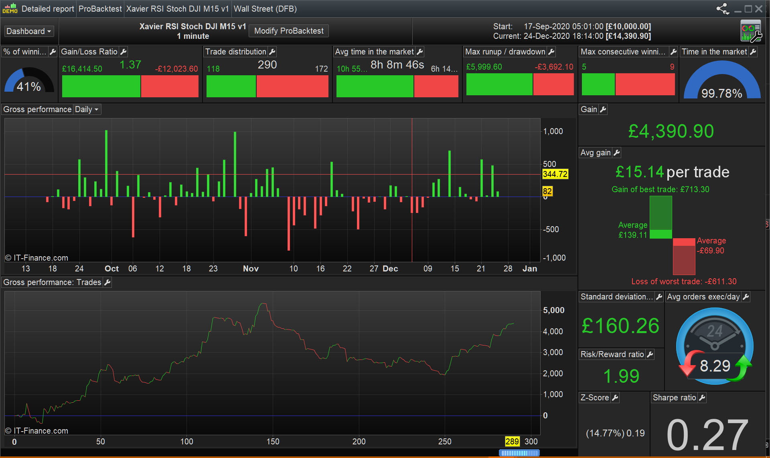
Task: Open Z-Score widget settings wrench
Action: pos(615,398)
